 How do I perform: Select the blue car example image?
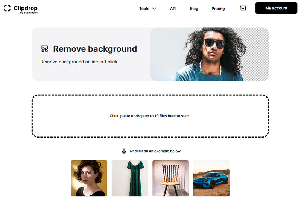click(211, 178)
